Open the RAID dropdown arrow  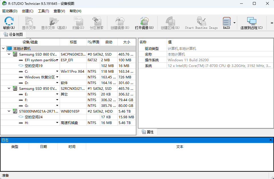pos(234,23)
